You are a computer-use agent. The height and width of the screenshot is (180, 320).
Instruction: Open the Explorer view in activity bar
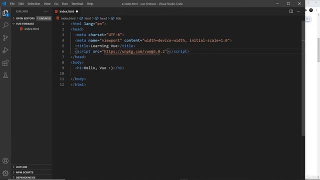pos(5,13)
